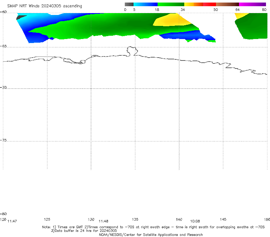Click the '64' label under the color bar
The image size is (270, 237).
(238, 9)
